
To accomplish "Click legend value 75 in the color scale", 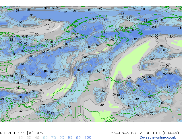I will pos(54,137).
